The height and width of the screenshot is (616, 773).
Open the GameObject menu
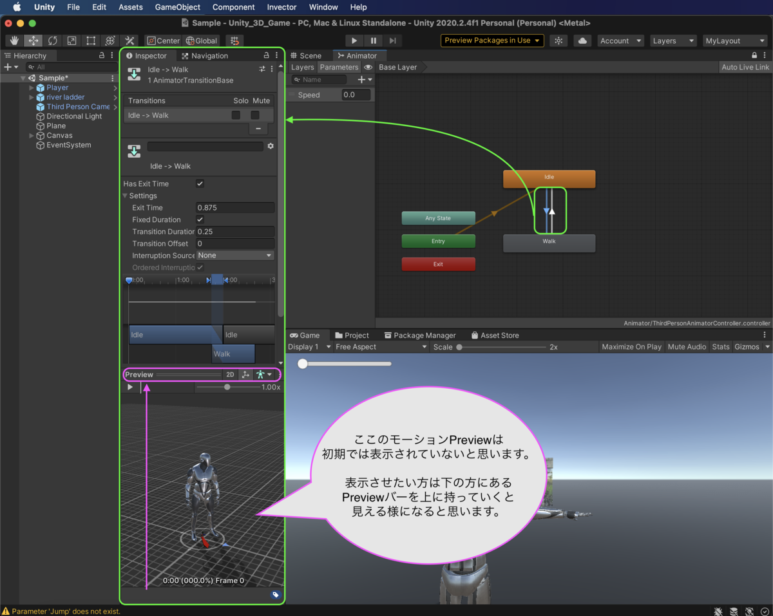tap(178, 7)
